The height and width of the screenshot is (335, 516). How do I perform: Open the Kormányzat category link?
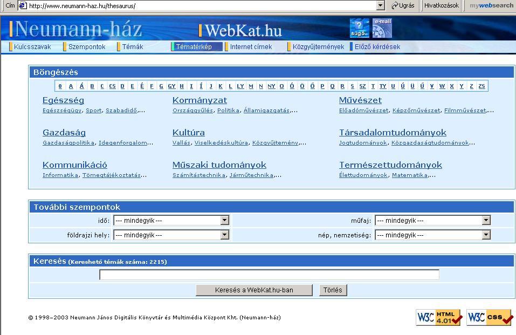tap(199, 100)
